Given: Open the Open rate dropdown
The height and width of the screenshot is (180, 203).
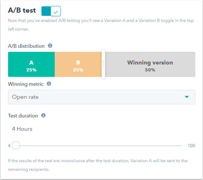Looking at the screenshot, I should tap(101, 97).
